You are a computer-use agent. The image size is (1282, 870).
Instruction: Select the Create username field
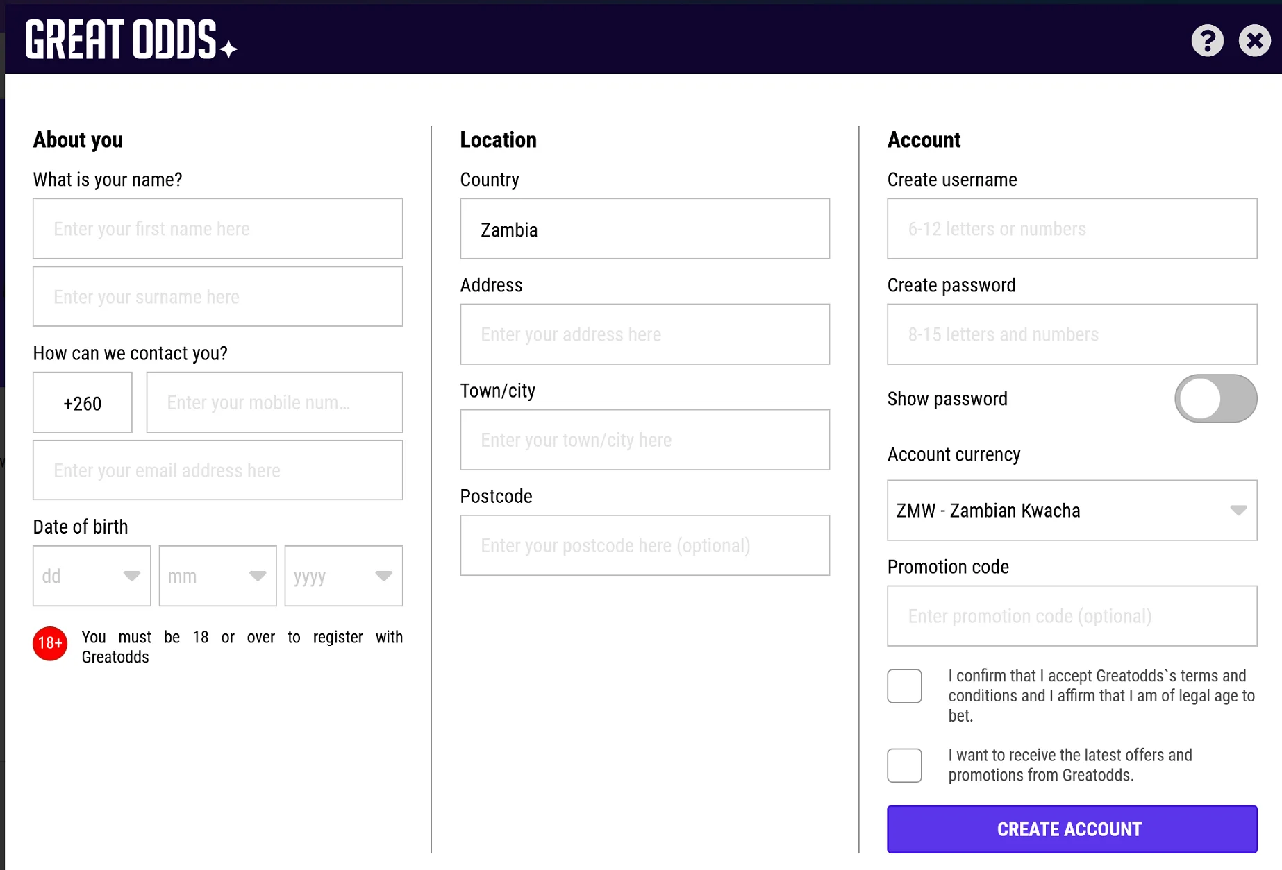coord(1072,229)
